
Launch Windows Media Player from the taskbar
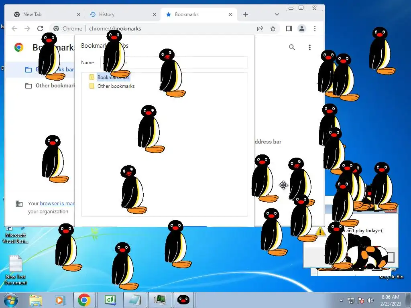coord(60,300)
